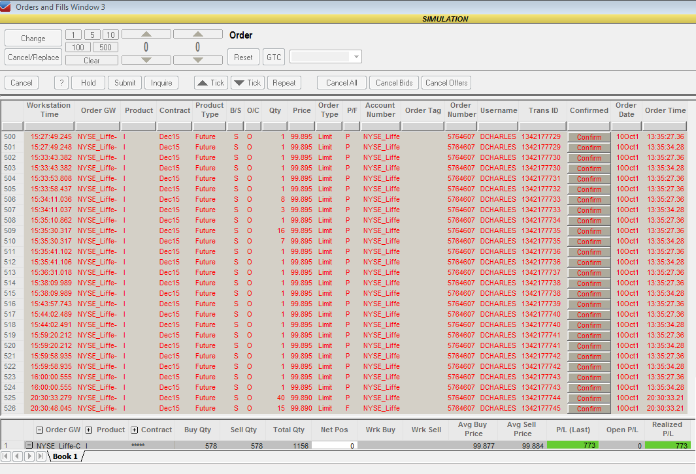Sort by Workstation Time column header

click(49, 110)
